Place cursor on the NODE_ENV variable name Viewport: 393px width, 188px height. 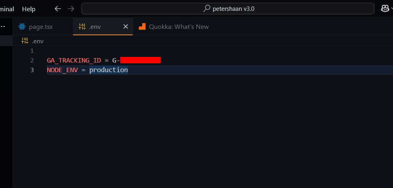click(62, 70)
